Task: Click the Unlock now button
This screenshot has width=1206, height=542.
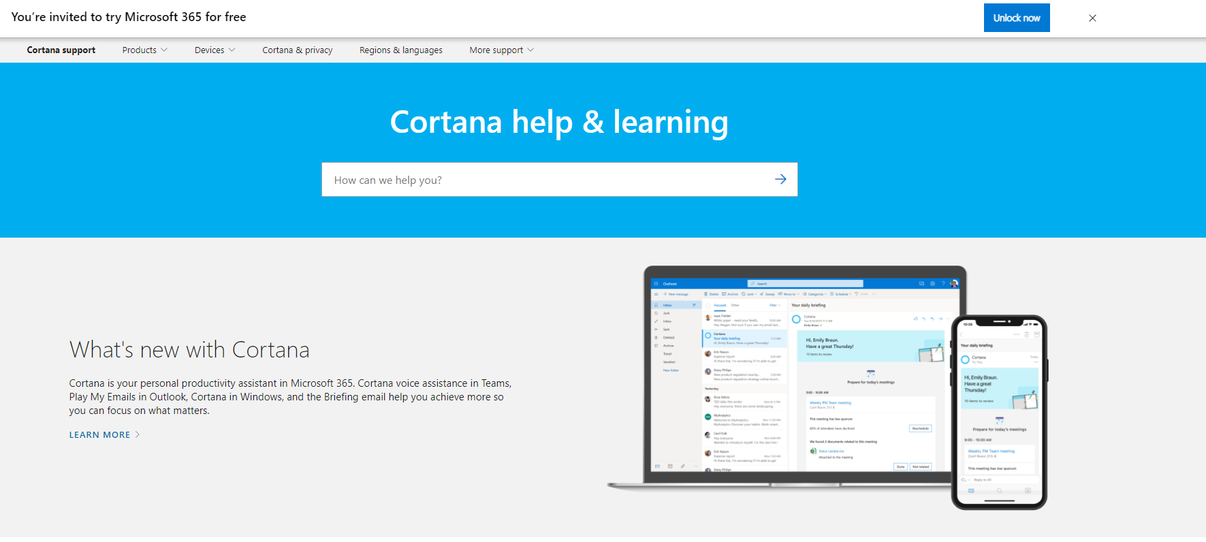Action: pyautogui.click(x=1017, y=18)
